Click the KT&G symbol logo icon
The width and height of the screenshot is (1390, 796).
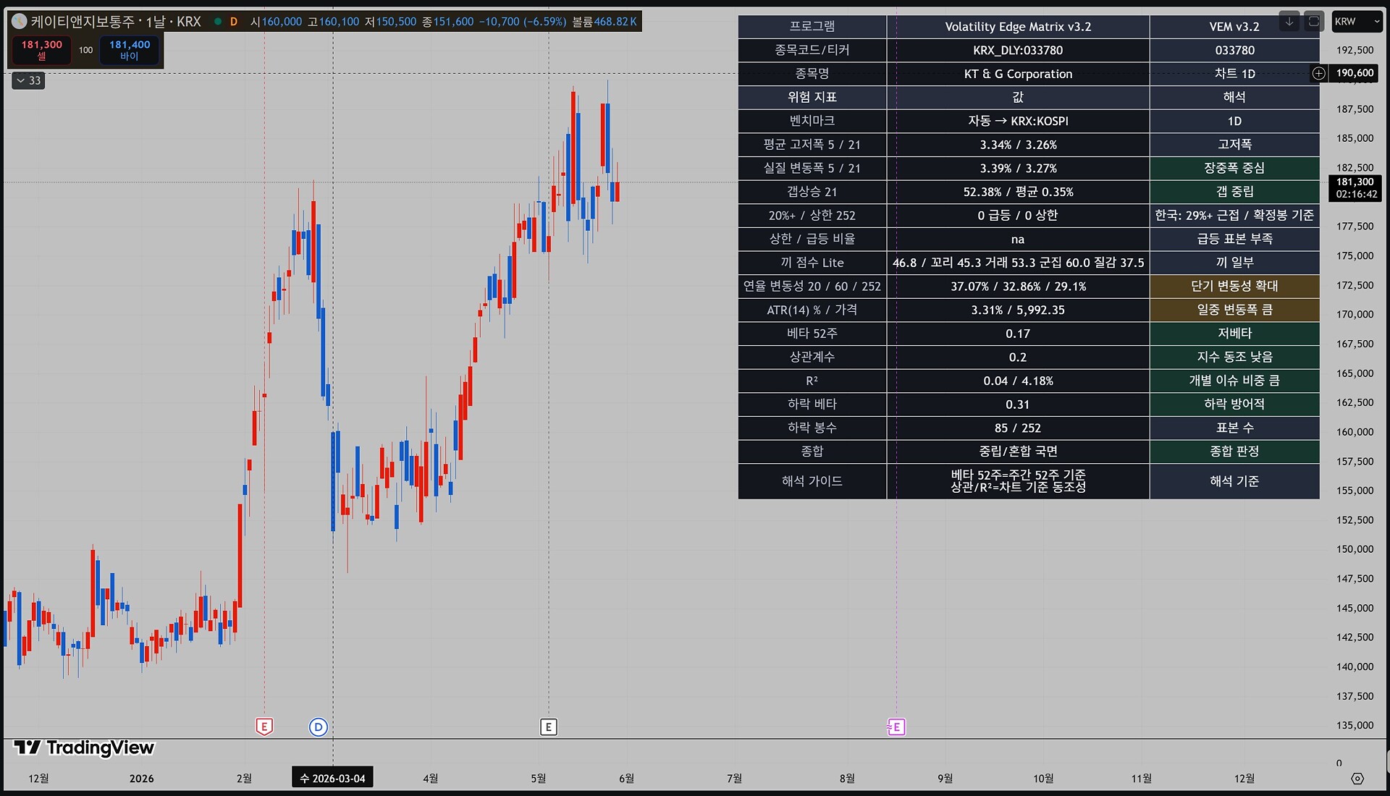[20, 22]
